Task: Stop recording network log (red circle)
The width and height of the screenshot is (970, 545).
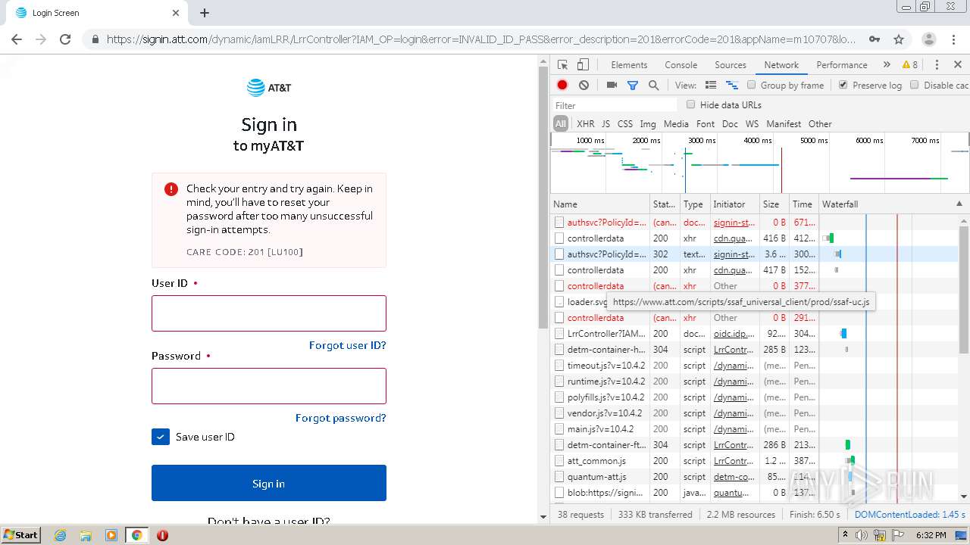Action: coord(562,86)
